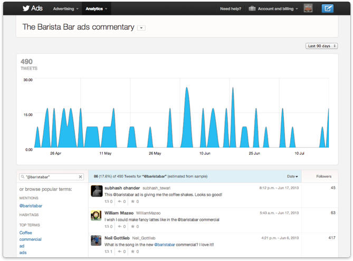353x261 pixels.
Task: Open the user profile avatar in navbar
Action: (x=308, y=8)
